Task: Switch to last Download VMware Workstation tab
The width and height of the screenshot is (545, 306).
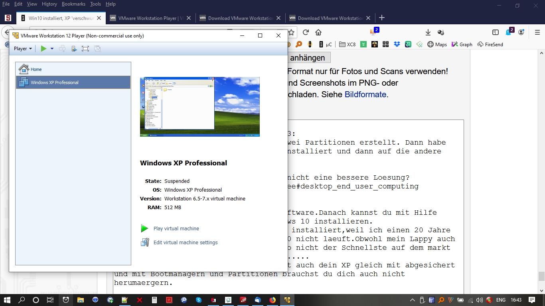Action: (x=330, y=18)
